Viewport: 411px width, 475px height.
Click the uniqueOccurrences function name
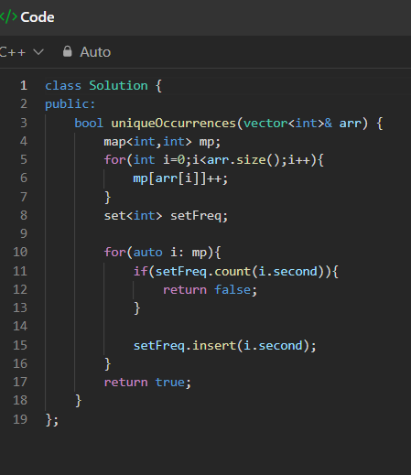click(x=173, y=124)
